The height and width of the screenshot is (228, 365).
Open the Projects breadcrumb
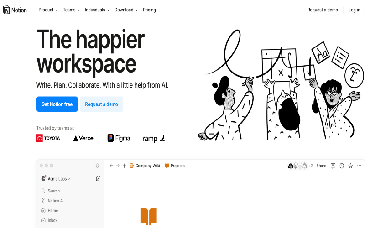point(175,166)
